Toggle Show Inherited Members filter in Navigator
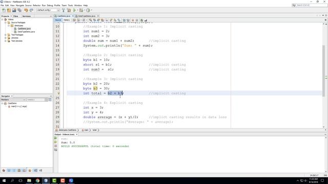This screenshot has width=328, height=184. point(4,170)
